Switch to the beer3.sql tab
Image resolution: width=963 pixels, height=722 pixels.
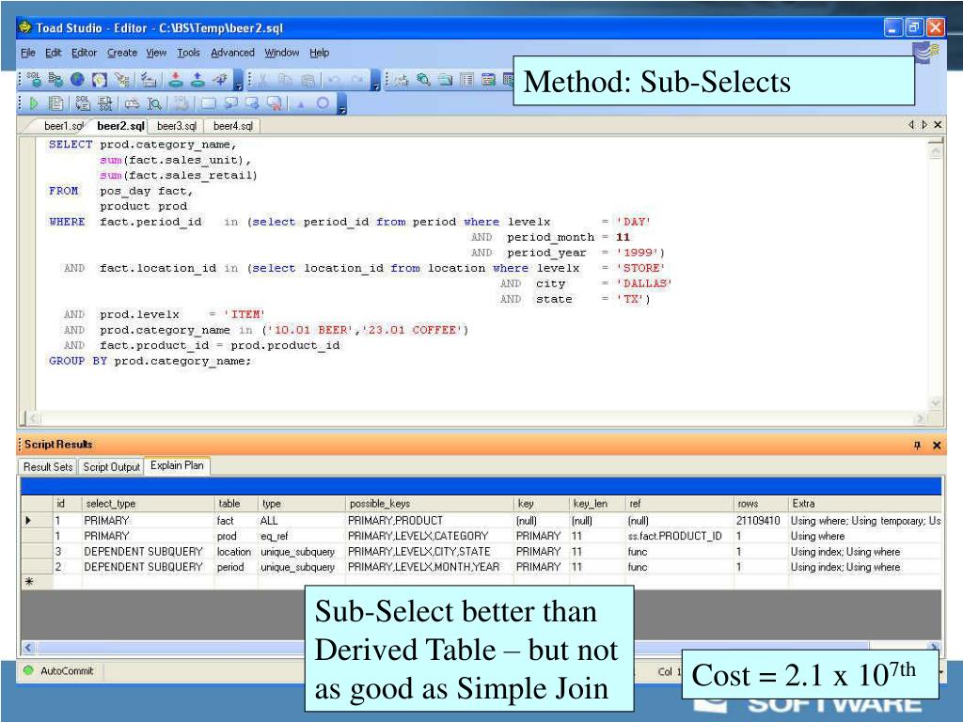click(176, 126)
